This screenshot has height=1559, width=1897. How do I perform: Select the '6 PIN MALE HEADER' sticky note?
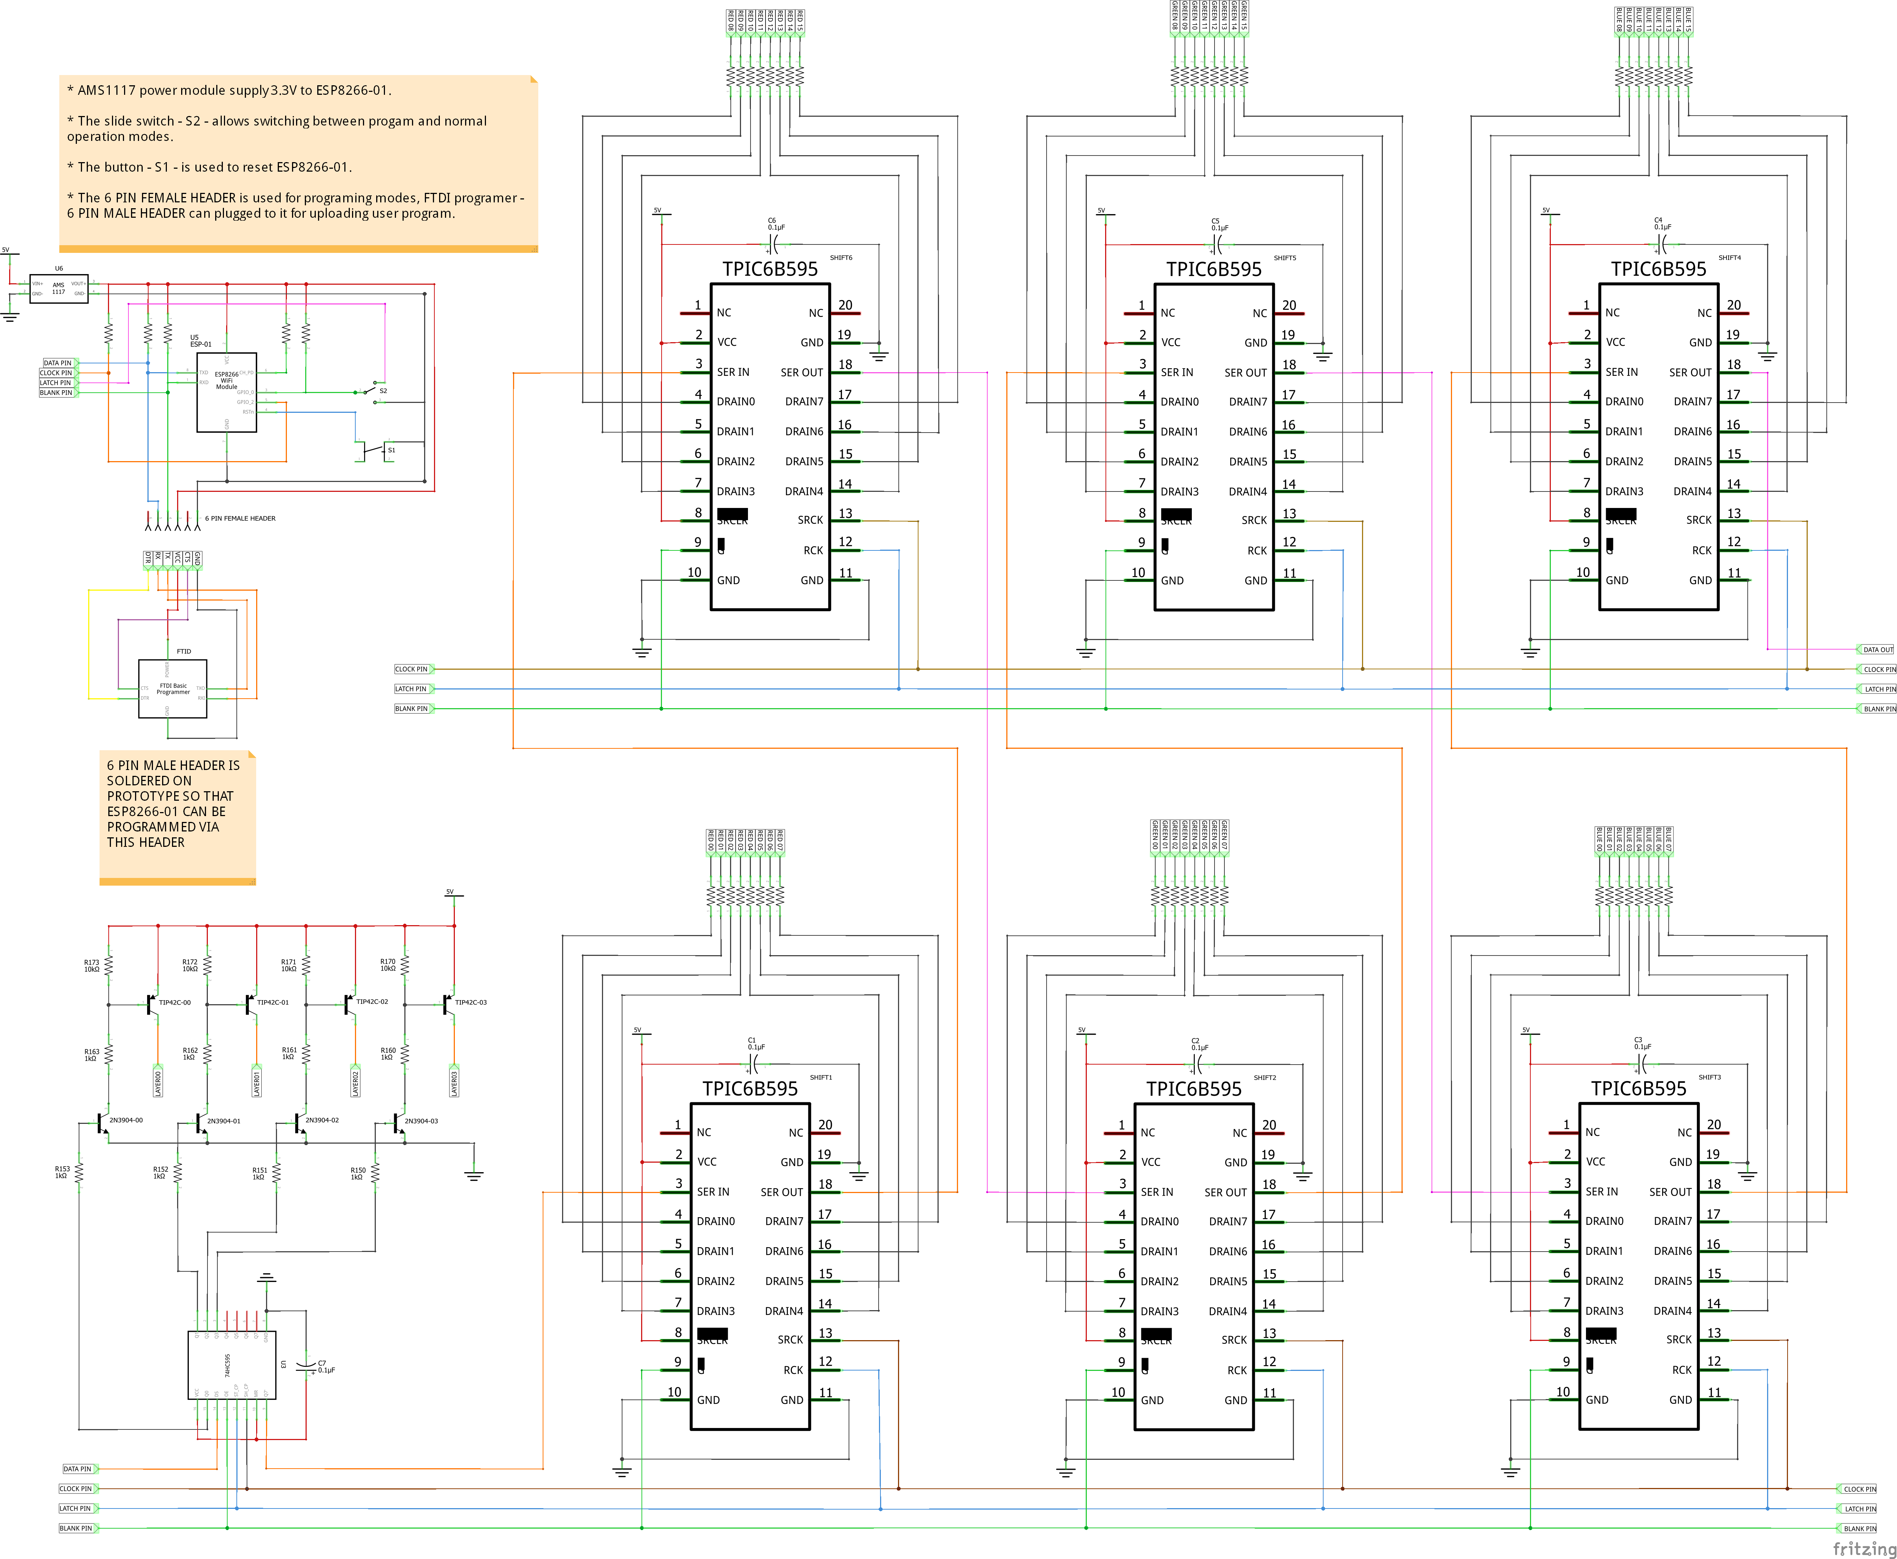click(178, 818)
